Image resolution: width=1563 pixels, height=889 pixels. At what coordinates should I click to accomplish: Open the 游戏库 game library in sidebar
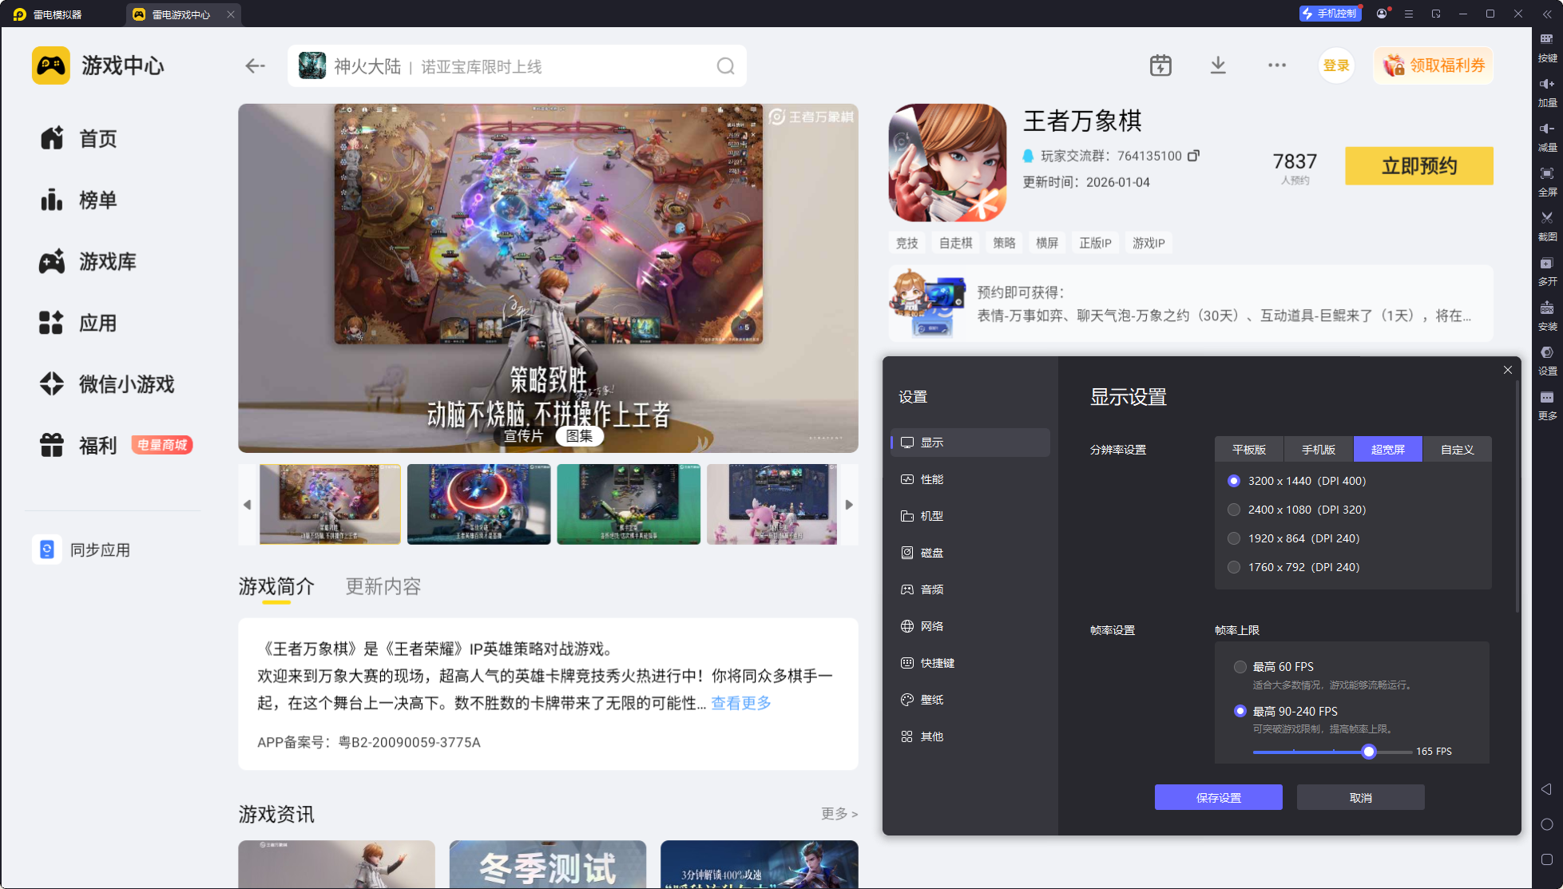point(107,261)
